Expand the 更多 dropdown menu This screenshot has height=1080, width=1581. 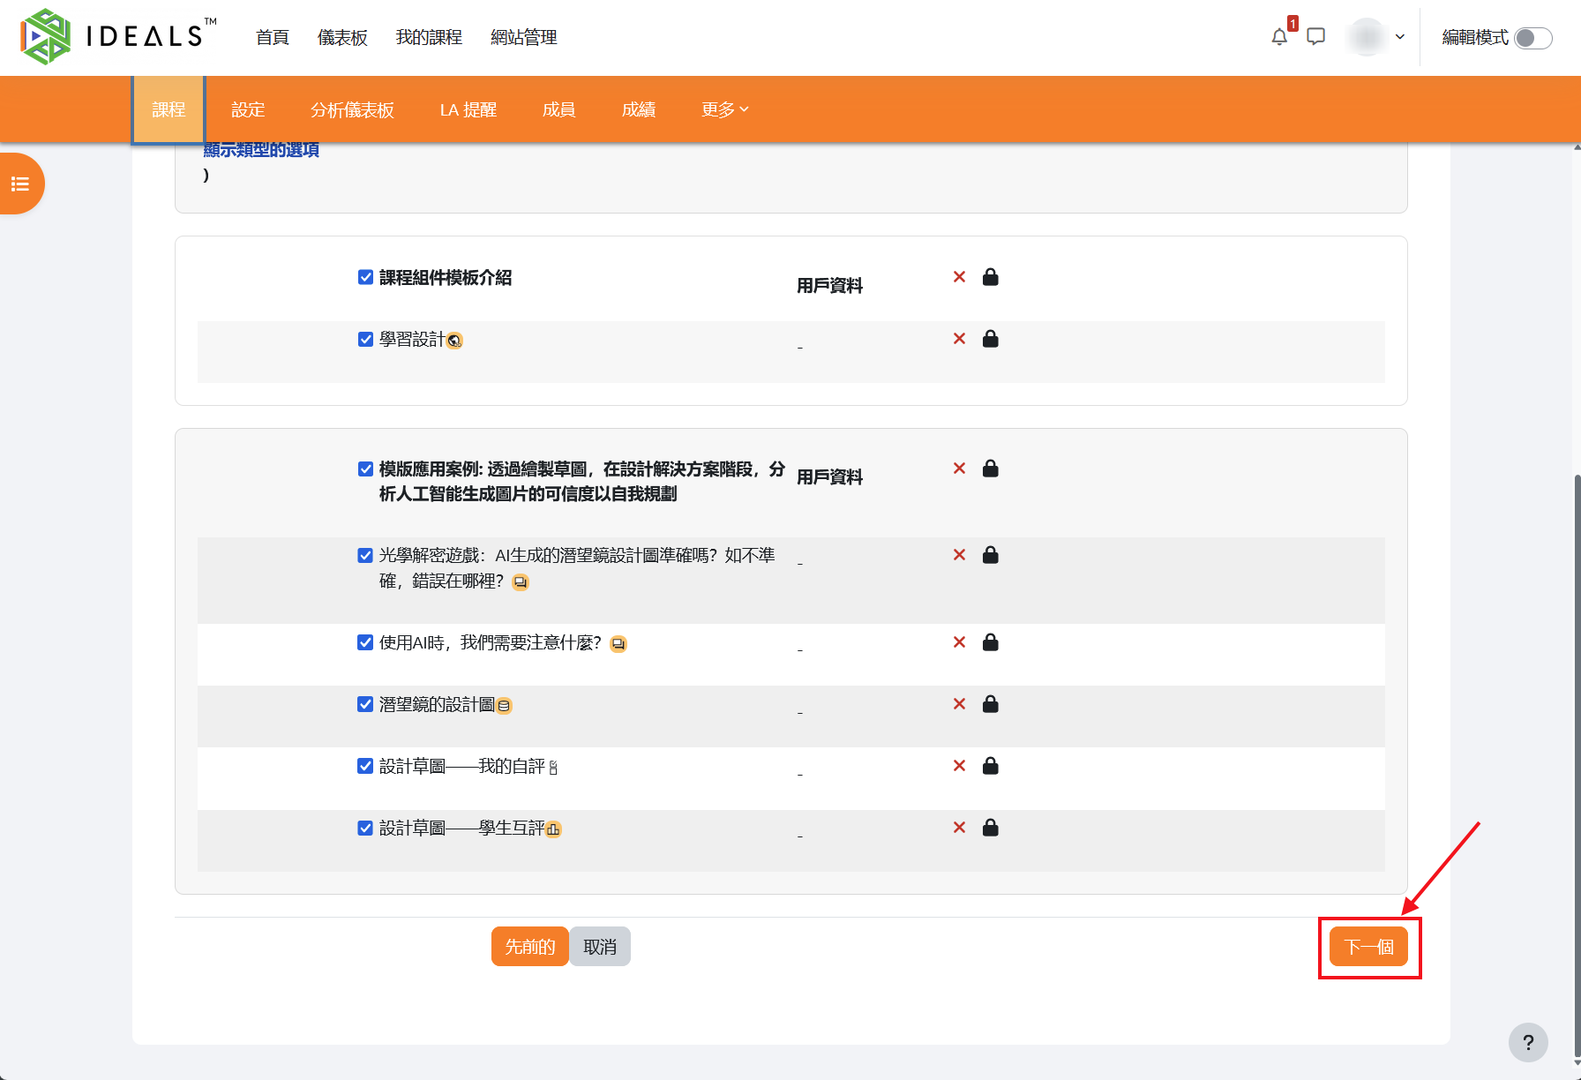click(x=724, y=109)
